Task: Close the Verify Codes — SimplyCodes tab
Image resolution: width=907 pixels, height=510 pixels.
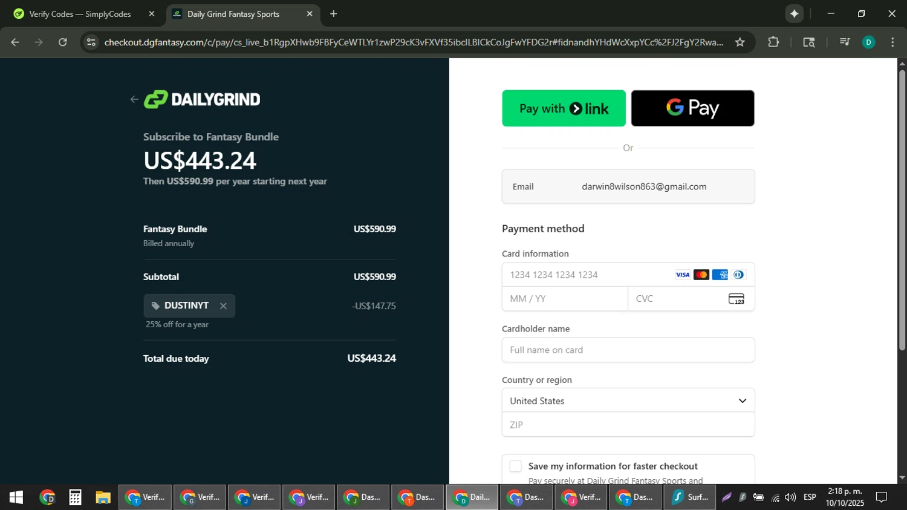Action: tap(152, 14)
